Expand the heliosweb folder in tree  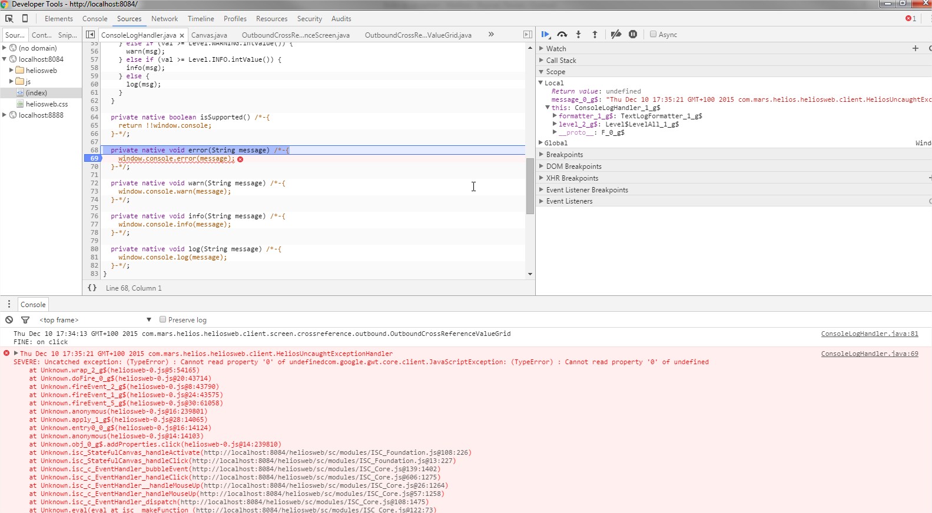coord(11,71)
